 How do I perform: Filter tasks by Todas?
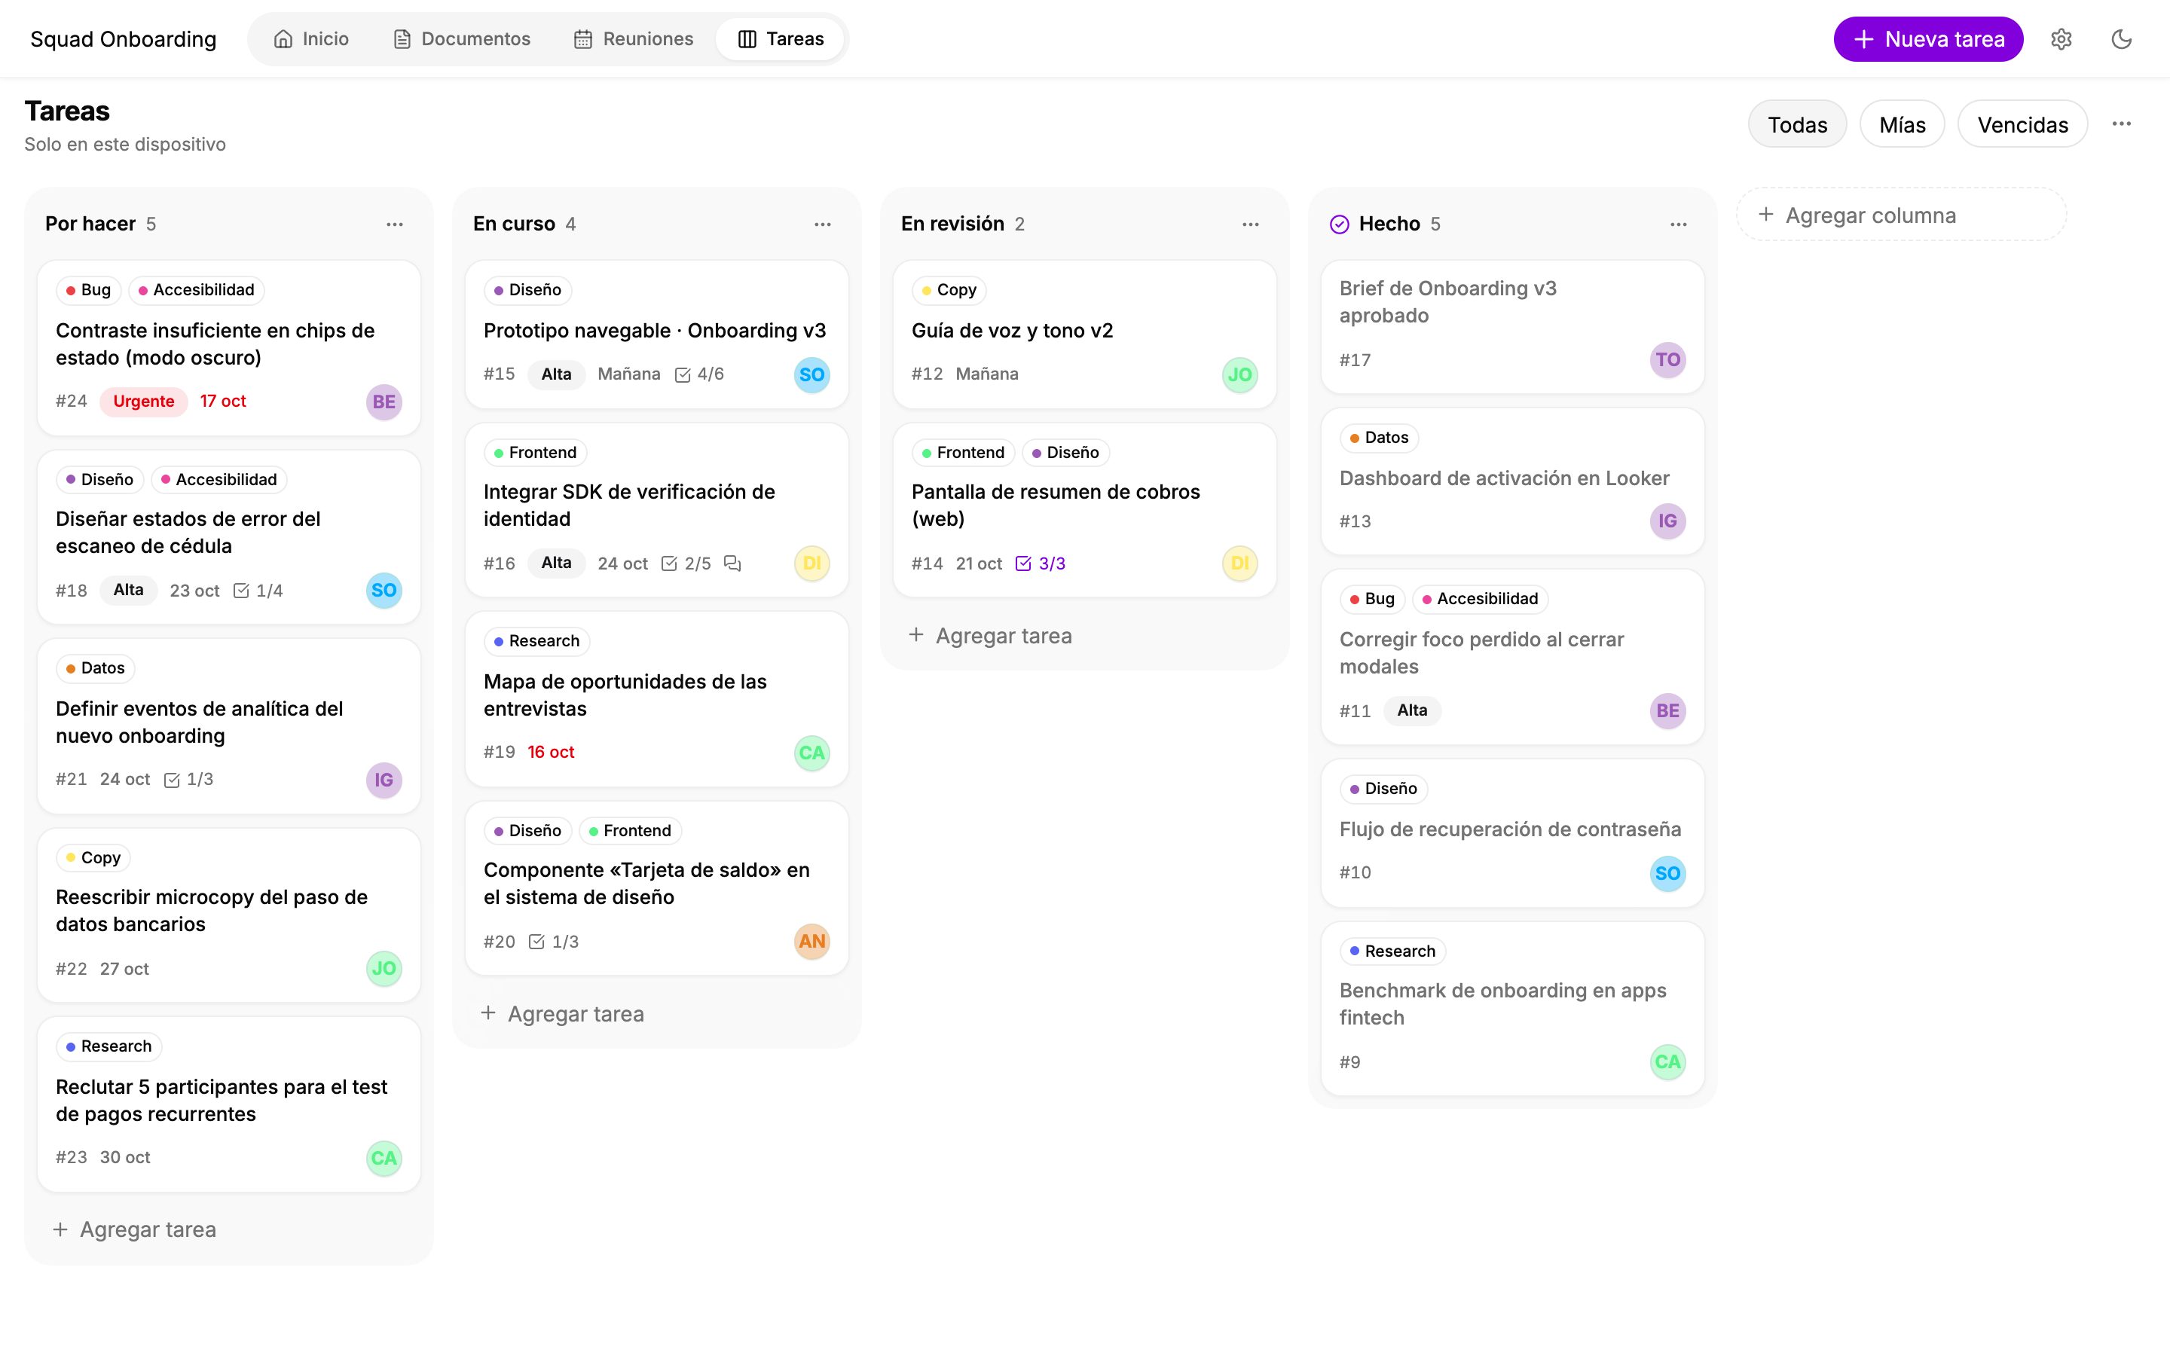point(1797,124)
